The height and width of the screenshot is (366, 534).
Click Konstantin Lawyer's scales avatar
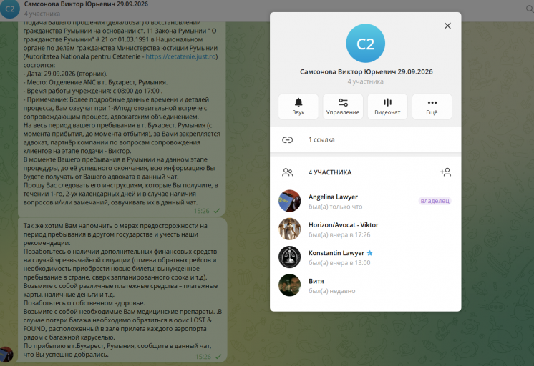pos(289,257)
